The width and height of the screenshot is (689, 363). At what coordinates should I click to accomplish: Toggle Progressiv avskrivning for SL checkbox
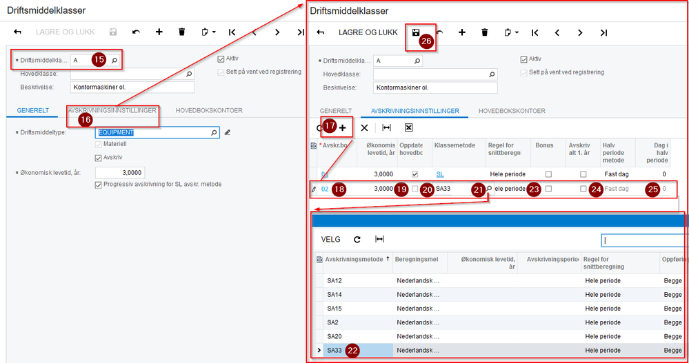[99, 185]
